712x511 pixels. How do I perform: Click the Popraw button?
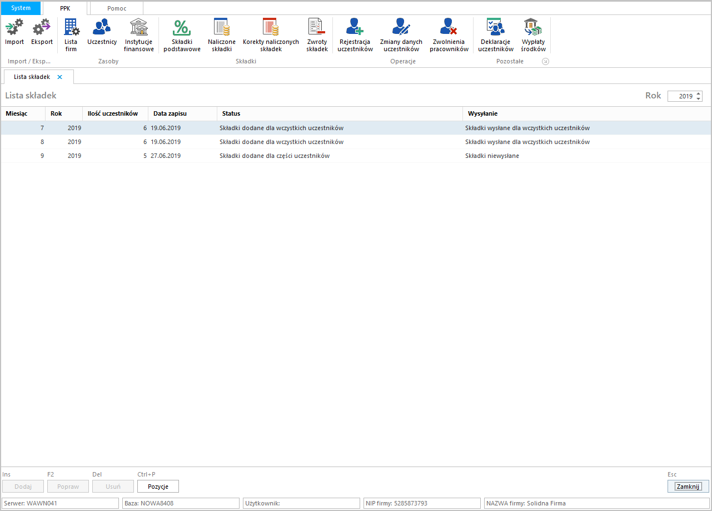(68, 487)
